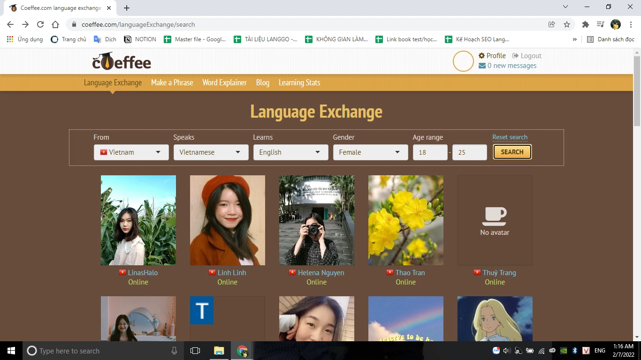This screenshot has height=360, width=641.
Task: Open the Zalo tray icon
Action: pos(496,351)
